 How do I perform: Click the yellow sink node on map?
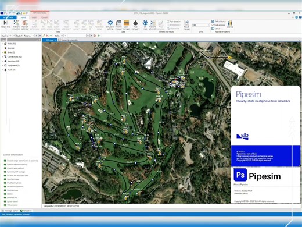point(229,58)
